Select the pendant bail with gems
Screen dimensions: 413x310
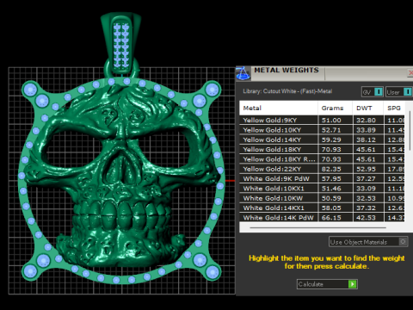(120, 43)
